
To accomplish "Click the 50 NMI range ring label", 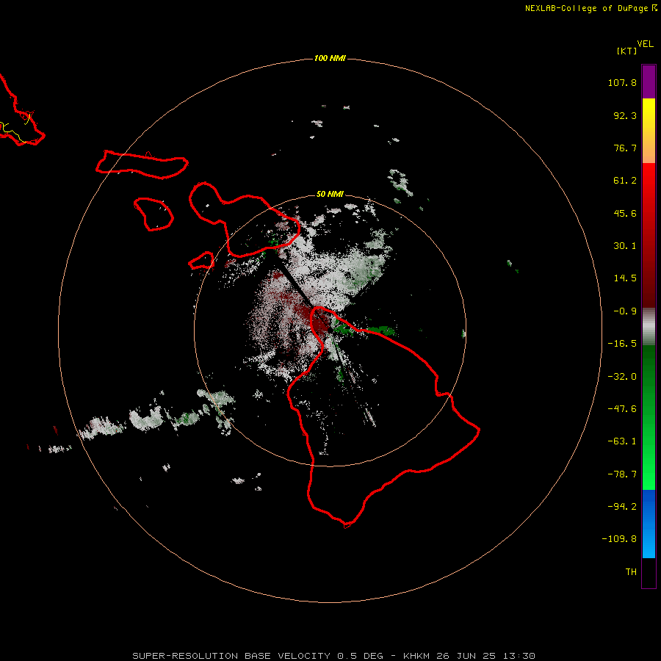I will (x=330, y=194).
